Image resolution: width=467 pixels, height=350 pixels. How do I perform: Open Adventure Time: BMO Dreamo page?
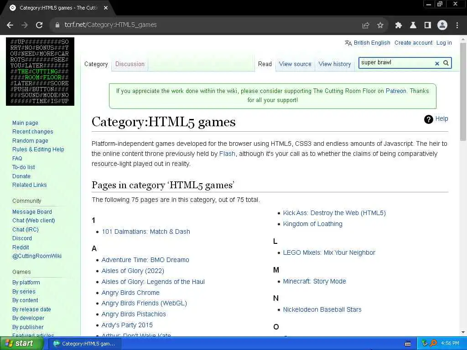145,260
